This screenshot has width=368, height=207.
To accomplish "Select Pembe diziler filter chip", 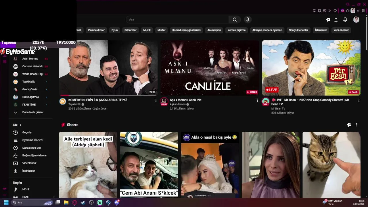I will pyautogui.click(x=96, y=30).
